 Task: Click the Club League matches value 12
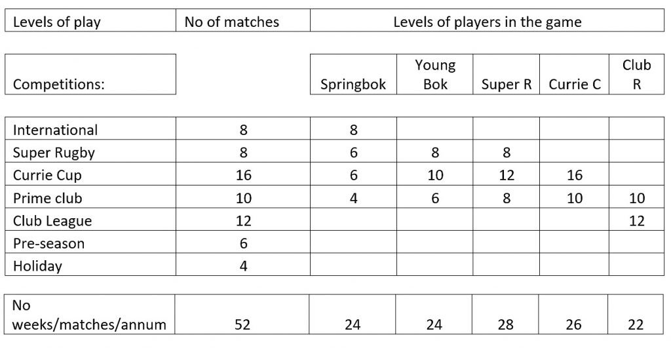pyautogui.click(x=242, y=220)
